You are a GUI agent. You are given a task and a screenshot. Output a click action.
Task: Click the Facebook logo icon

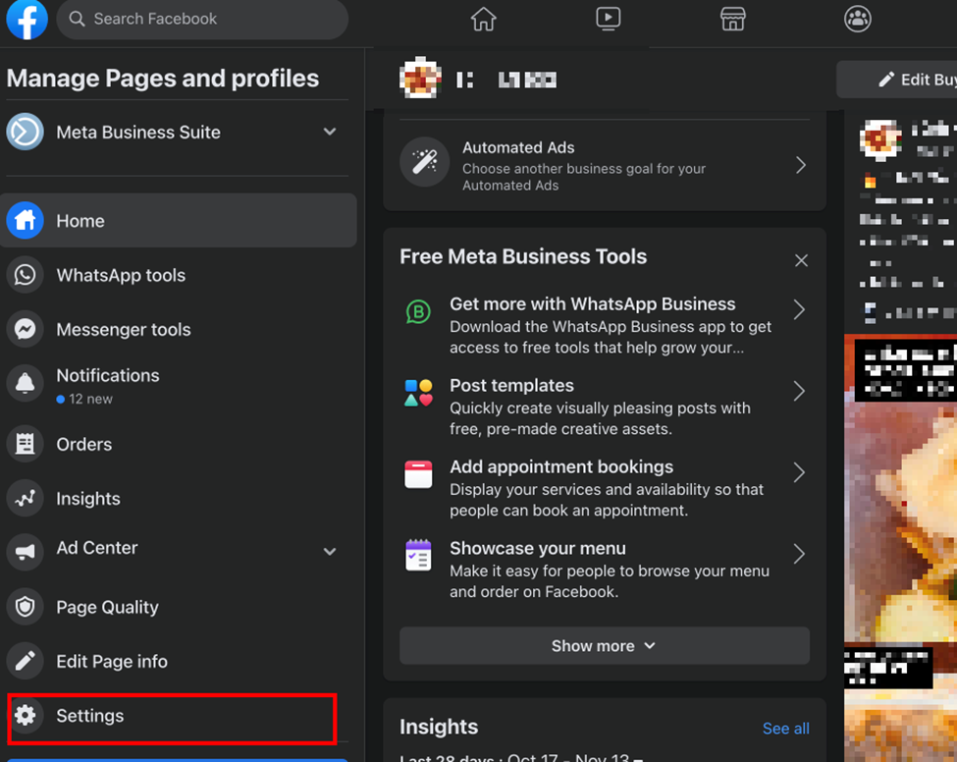click(x=27, y=20)
